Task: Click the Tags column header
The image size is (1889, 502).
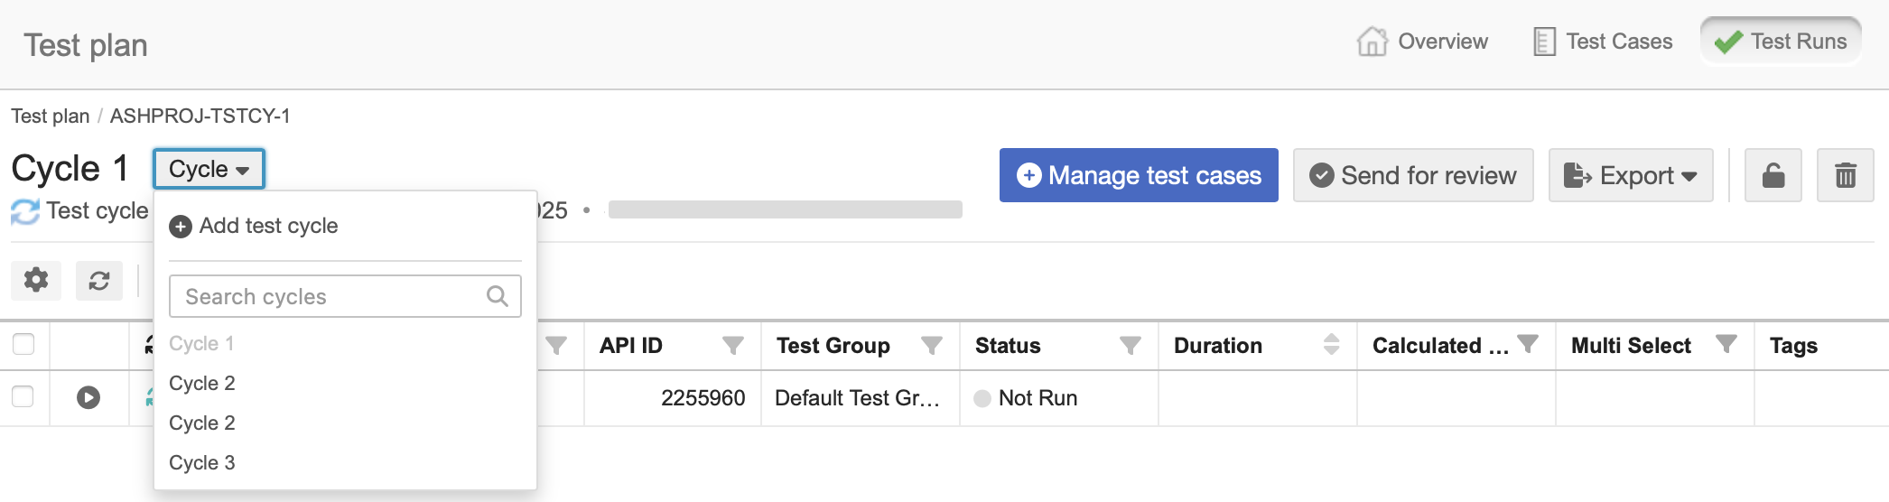Action: tap(1793, 346)
